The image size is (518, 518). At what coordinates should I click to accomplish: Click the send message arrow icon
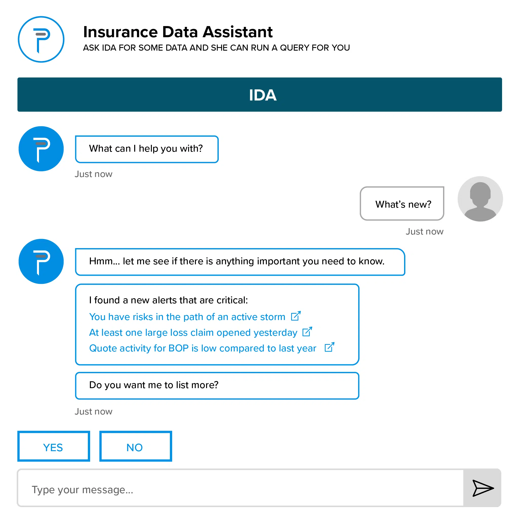pyautogui.click(x=483, y=488)
